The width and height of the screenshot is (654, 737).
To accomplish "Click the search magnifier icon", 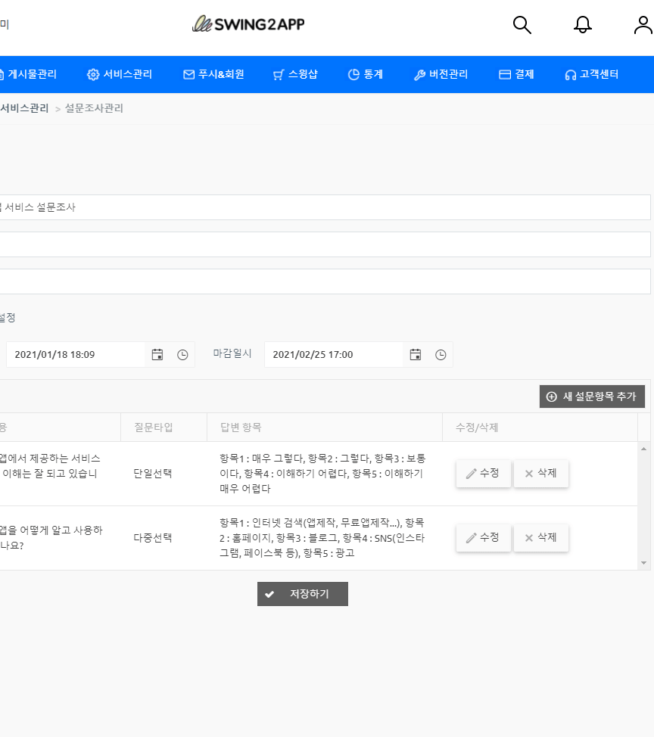I will [x=522, y=25].
